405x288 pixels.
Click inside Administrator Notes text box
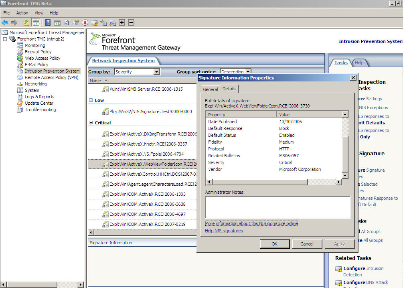click(x=278, y=207)
